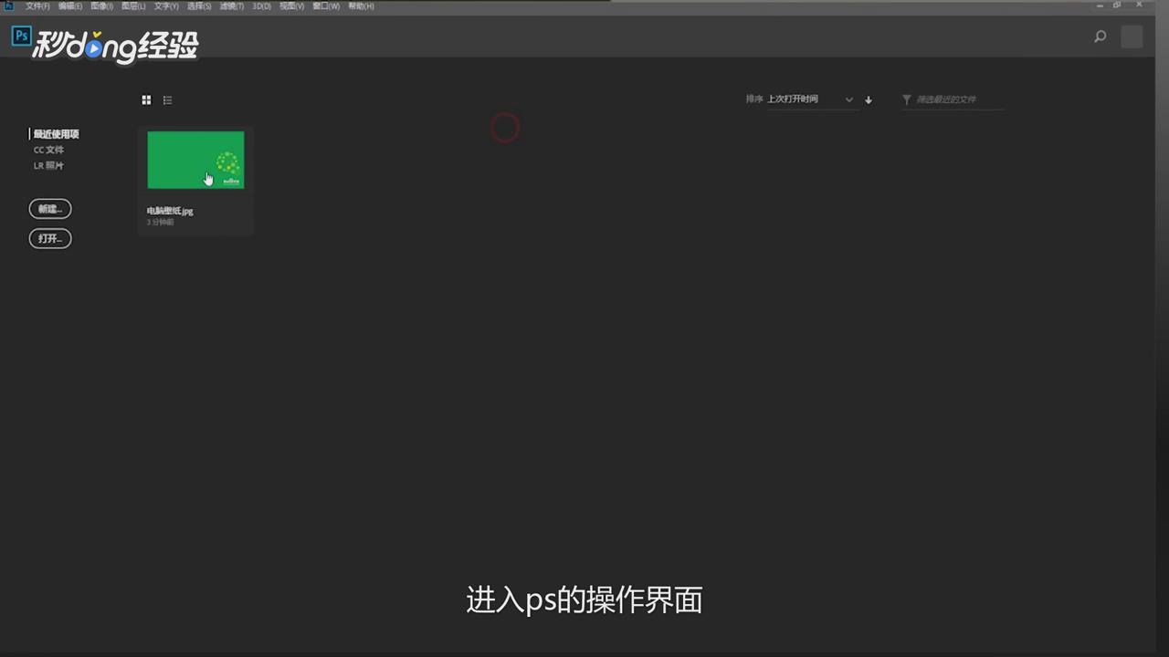The height and width of the screenshot is (657, 1169).
Task: Open the 视图(V) menu
Action: point(292,6)
